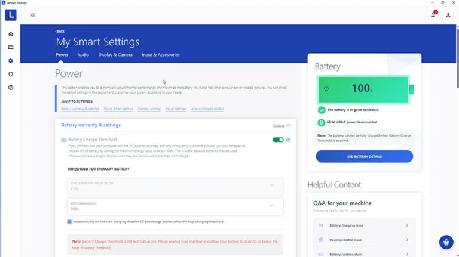Image resolution: width=459 pixels, height=257 pixels.
Task: Click the Battery warranty & settings heading
Action: pyautogui.click(x=91, y=125)
